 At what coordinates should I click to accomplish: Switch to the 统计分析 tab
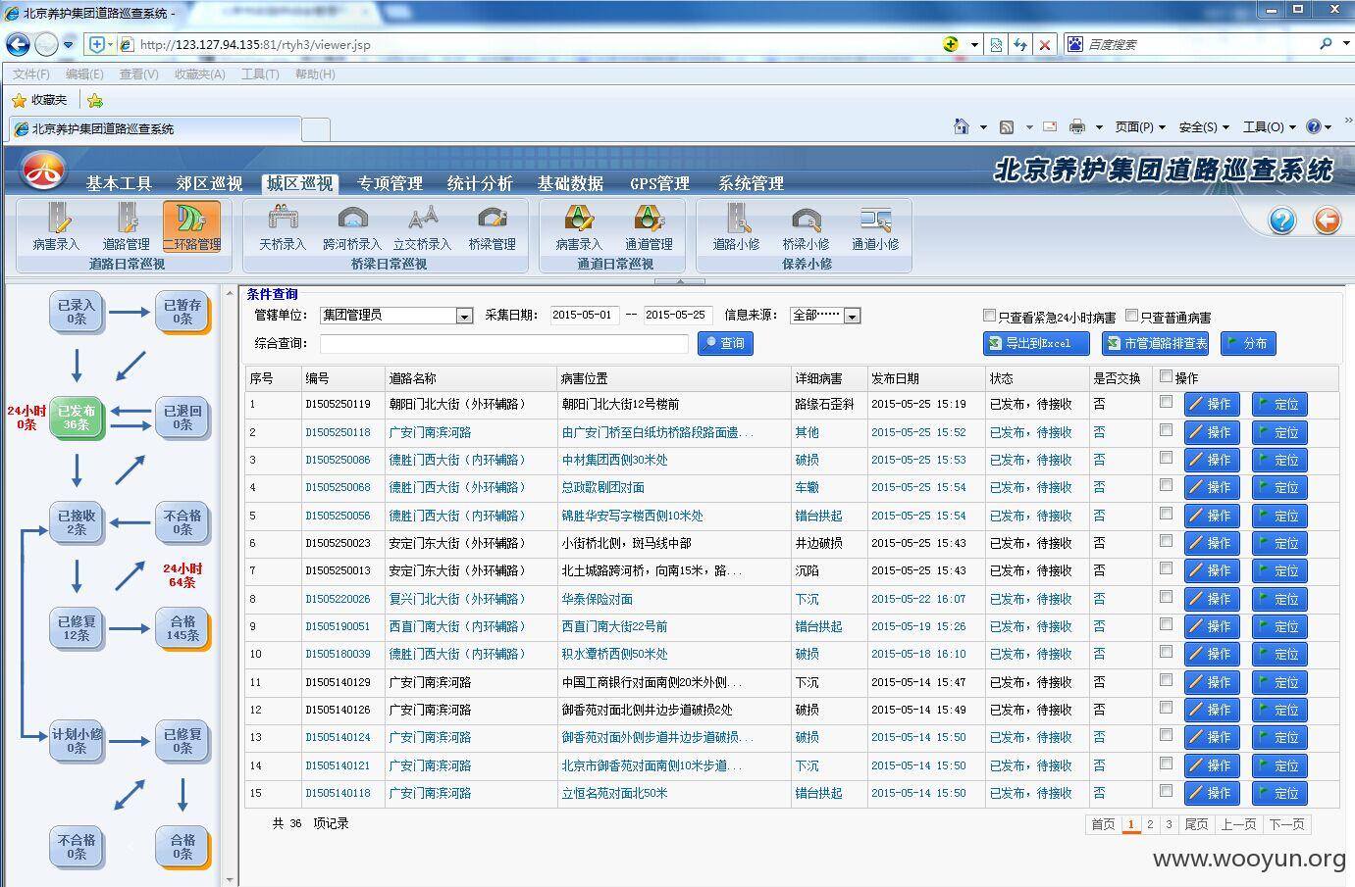(x=480, y=183)
